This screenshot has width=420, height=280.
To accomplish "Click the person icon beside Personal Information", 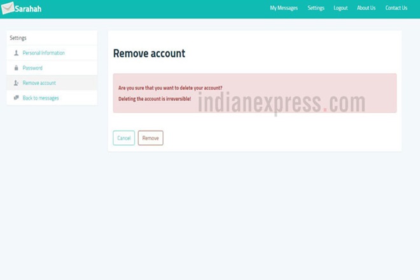I will (x=16, y=53).
